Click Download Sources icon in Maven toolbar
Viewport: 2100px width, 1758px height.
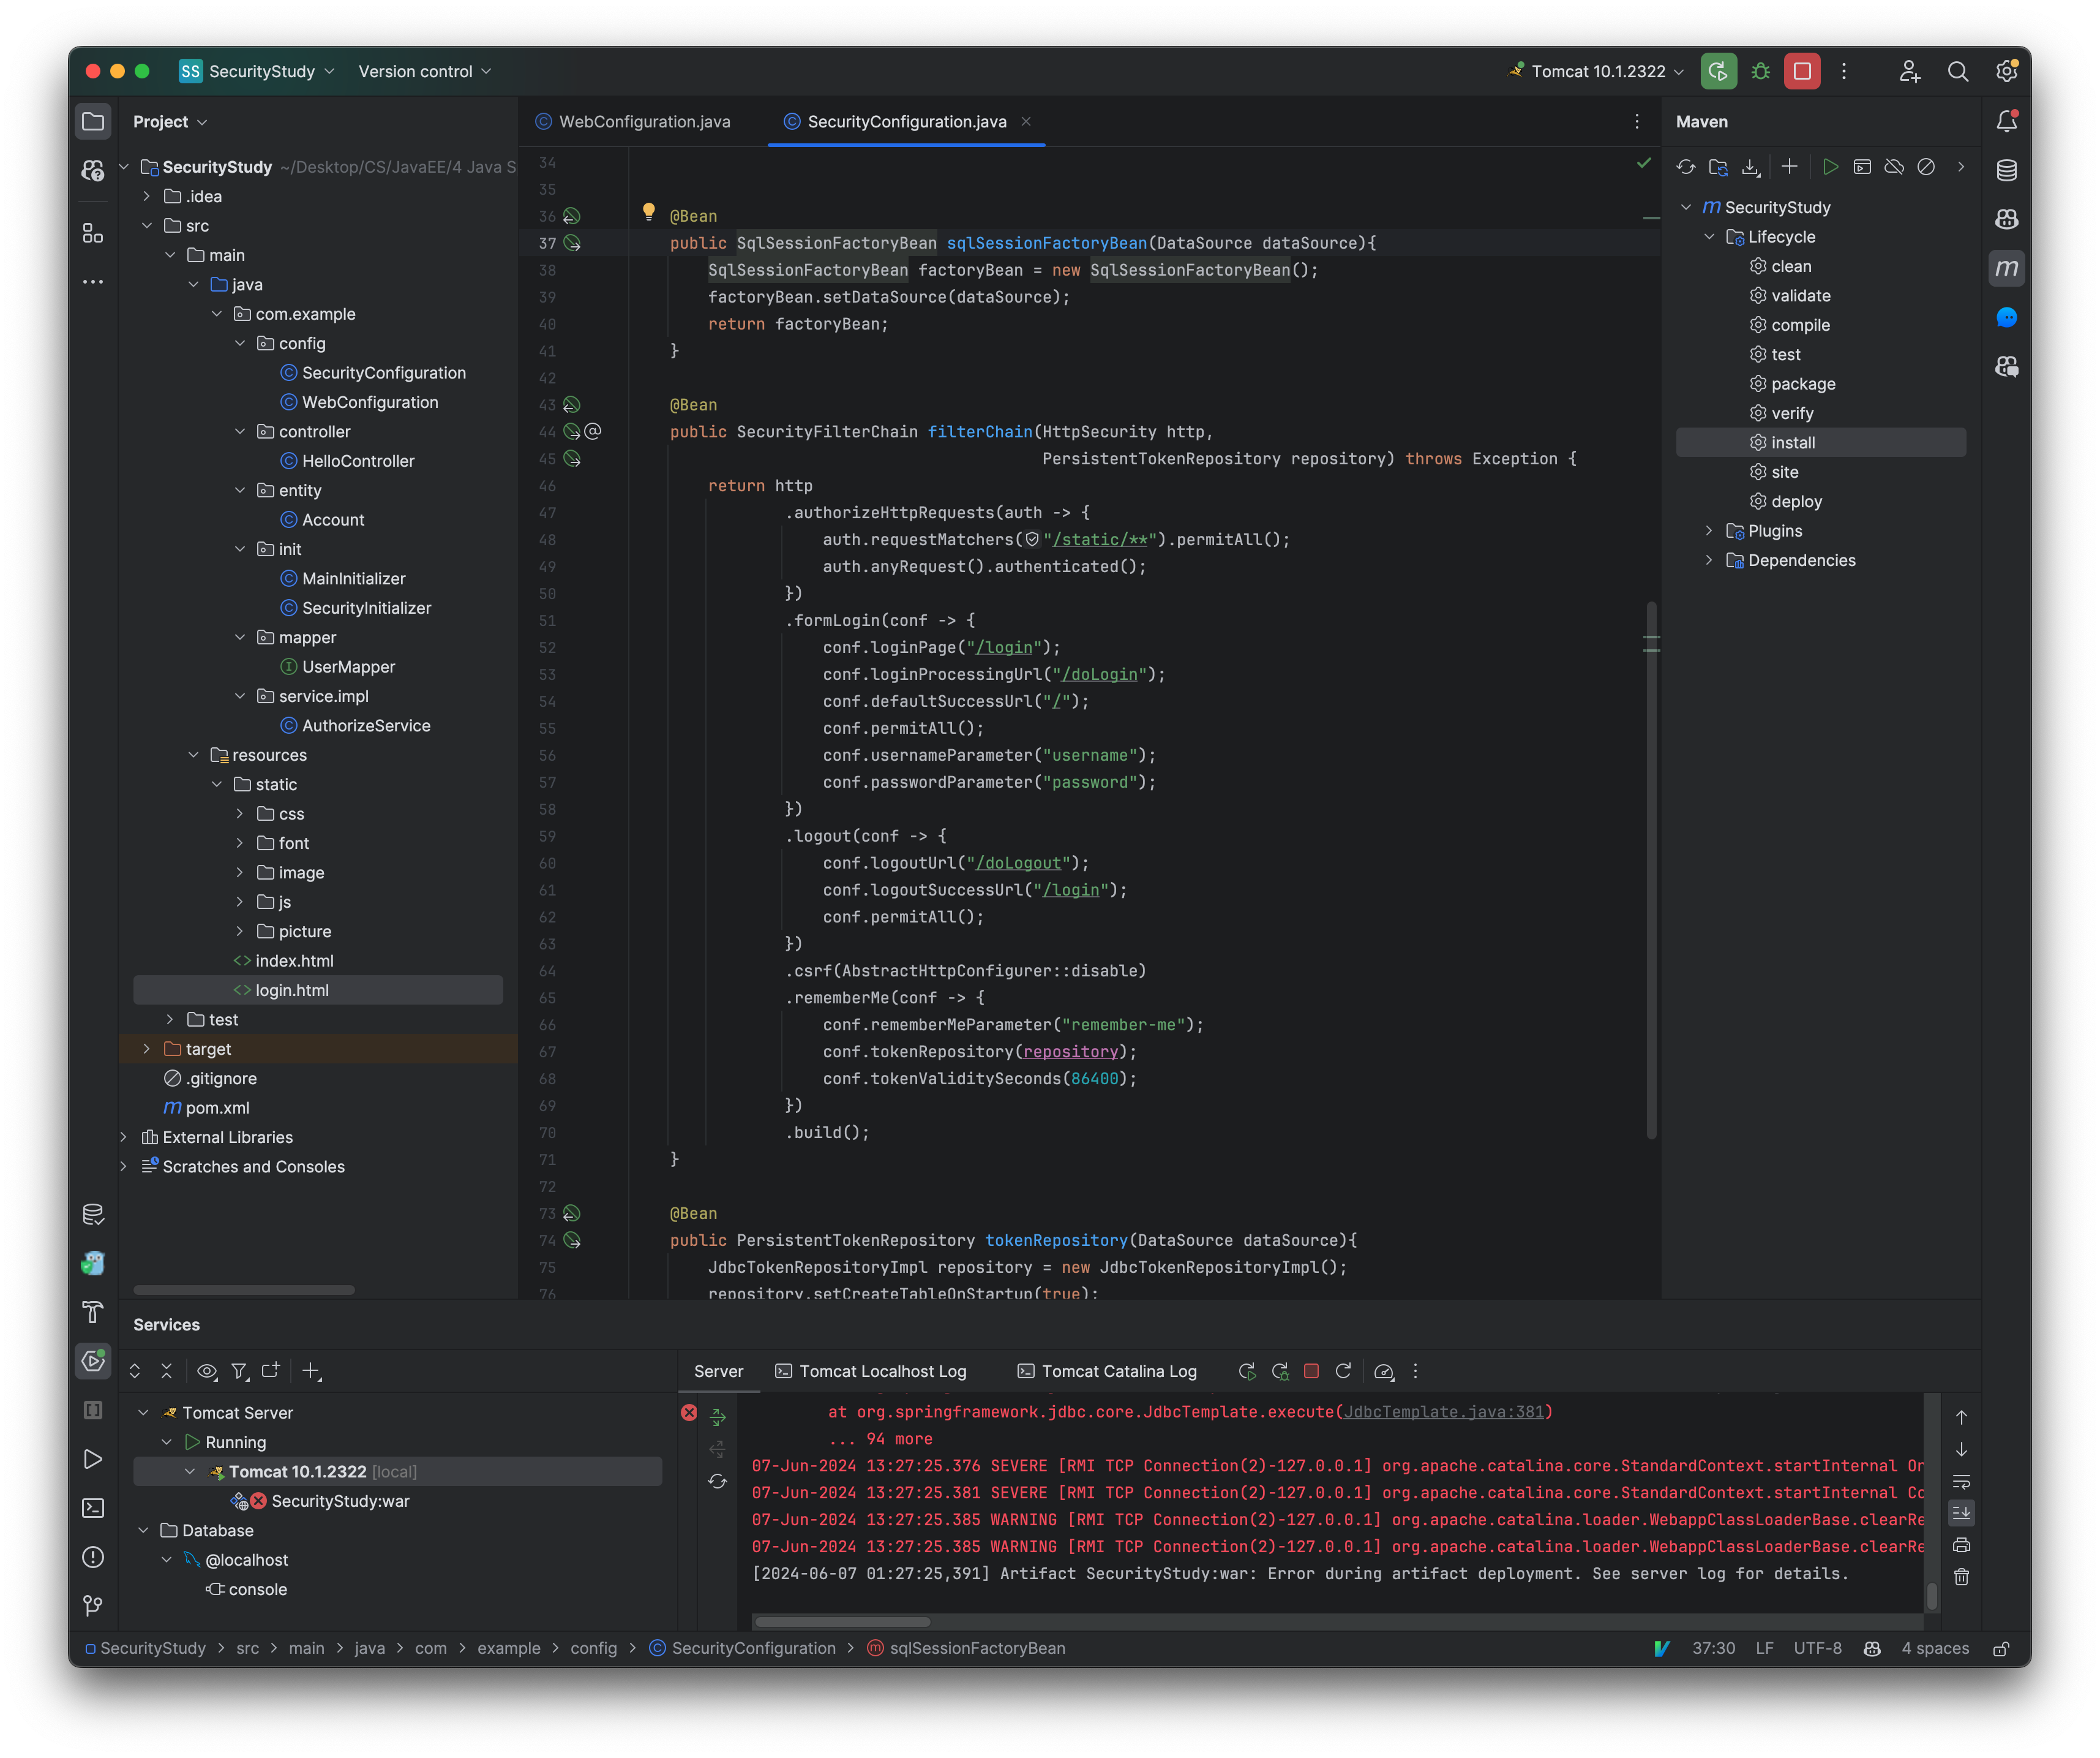[x=1750, y=167]
